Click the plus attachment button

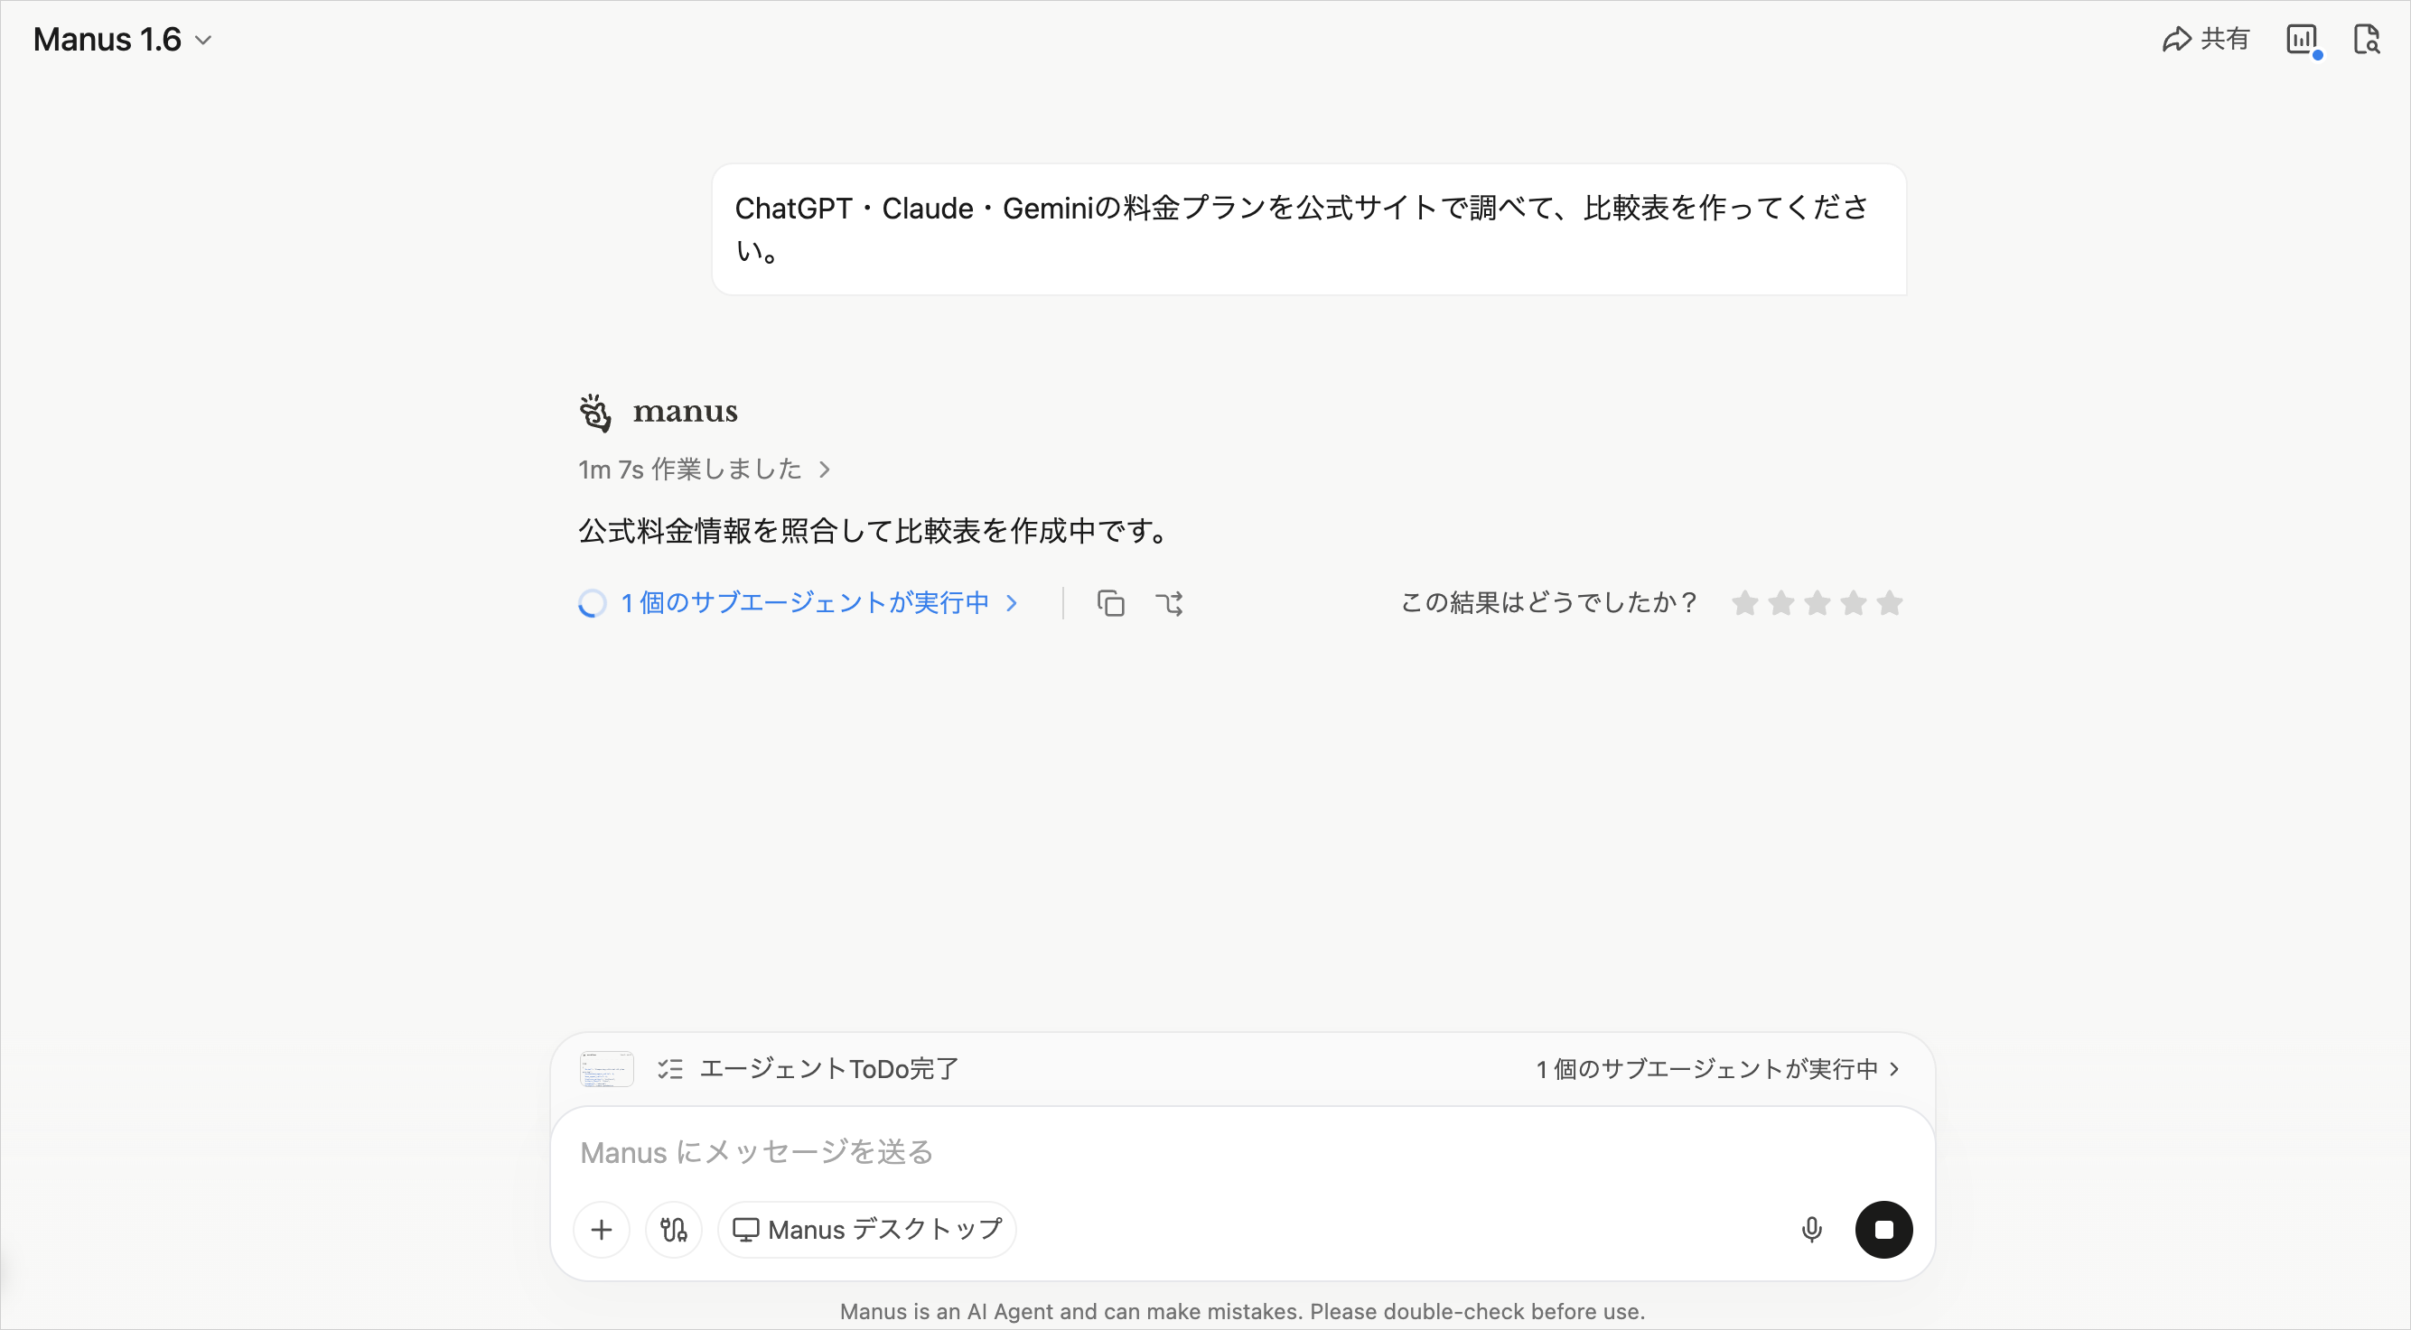pyautogui.click(x=602, y=1229)
